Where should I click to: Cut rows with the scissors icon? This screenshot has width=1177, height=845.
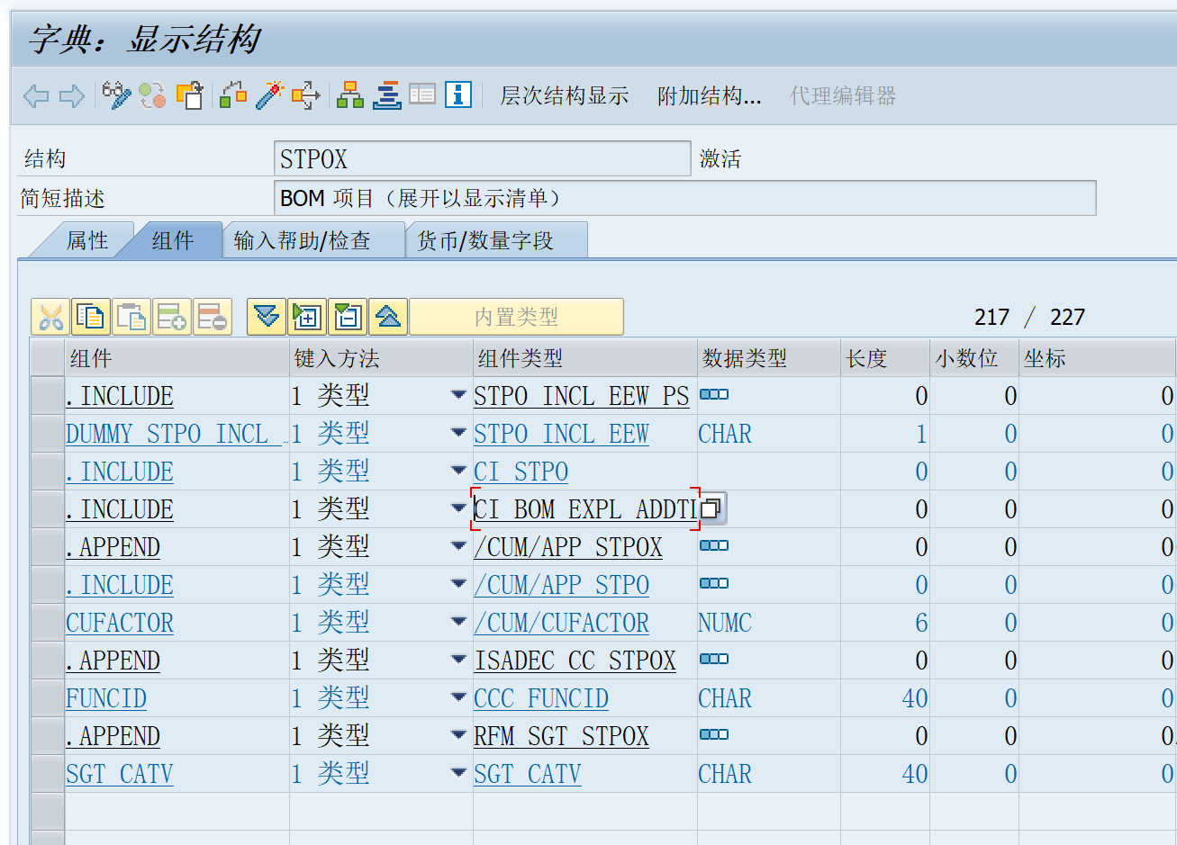point(50,316)
